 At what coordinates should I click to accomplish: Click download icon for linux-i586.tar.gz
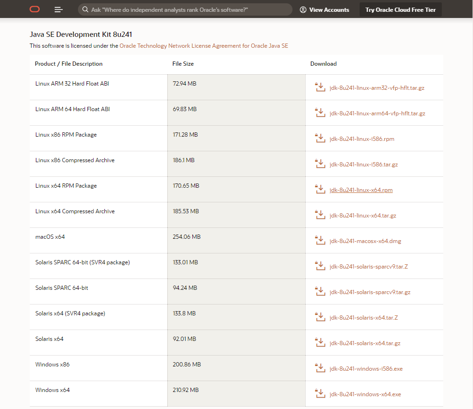pyautogui.click(x=320, y=164)
